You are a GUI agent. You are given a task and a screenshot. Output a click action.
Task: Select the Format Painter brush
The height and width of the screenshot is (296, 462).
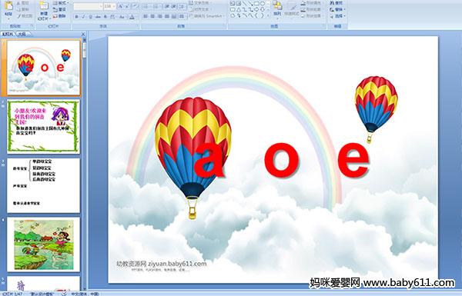(x=18, y=16)
